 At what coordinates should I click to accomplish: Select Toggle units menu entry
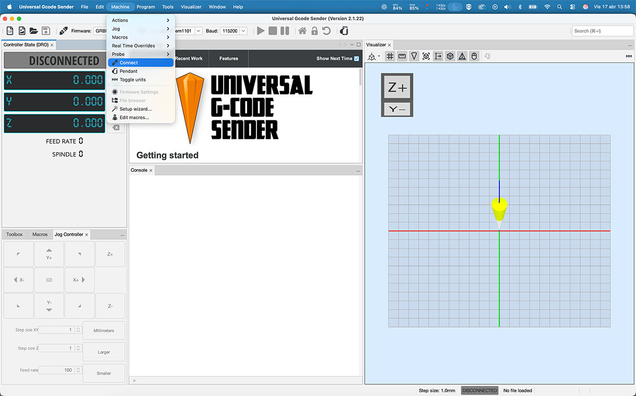click(x=140, y=80)
